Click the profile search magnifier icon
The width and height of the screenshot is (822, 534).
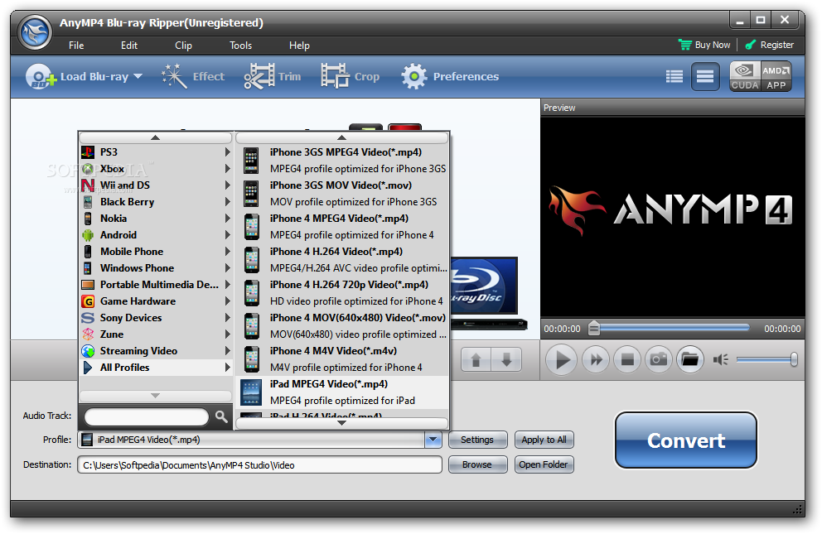(x=221, y=416)
